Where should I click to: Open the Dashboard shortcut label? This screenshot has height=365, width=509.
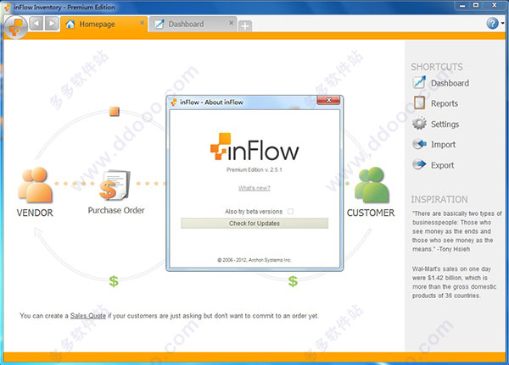(x=450, y=83)
